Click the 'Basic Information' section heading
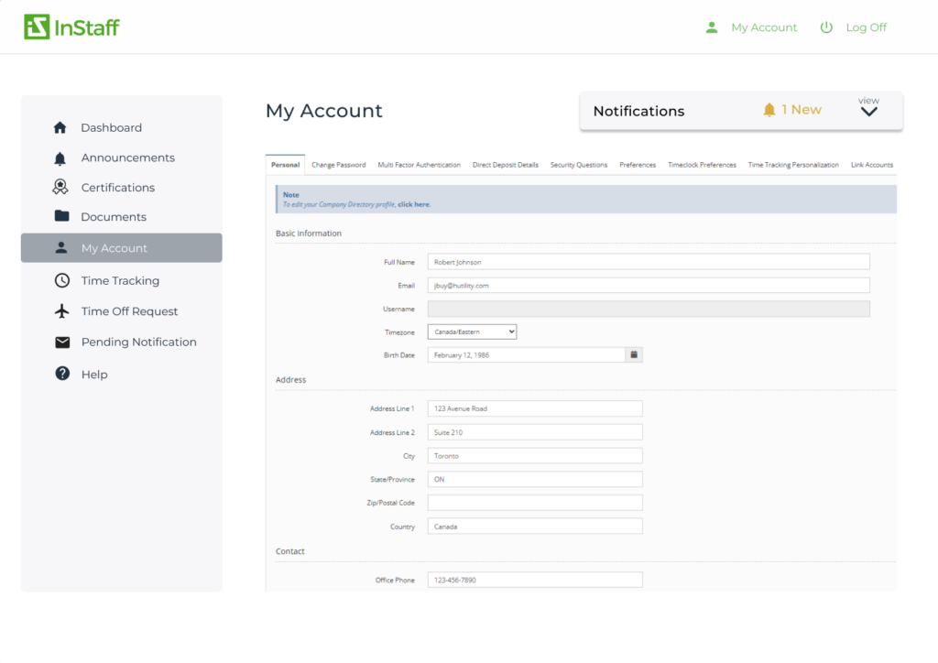The image size is (938, 663). click(309, 234)
